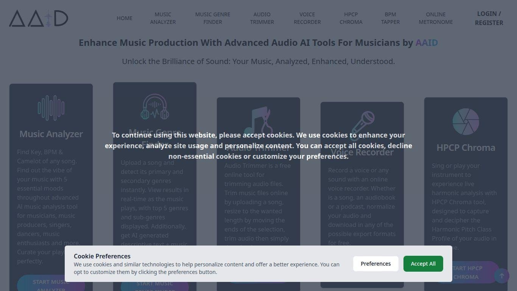Screen dimensions: 517x291
Task: Select Voice Recorder in the top menu
Action: 307,18
